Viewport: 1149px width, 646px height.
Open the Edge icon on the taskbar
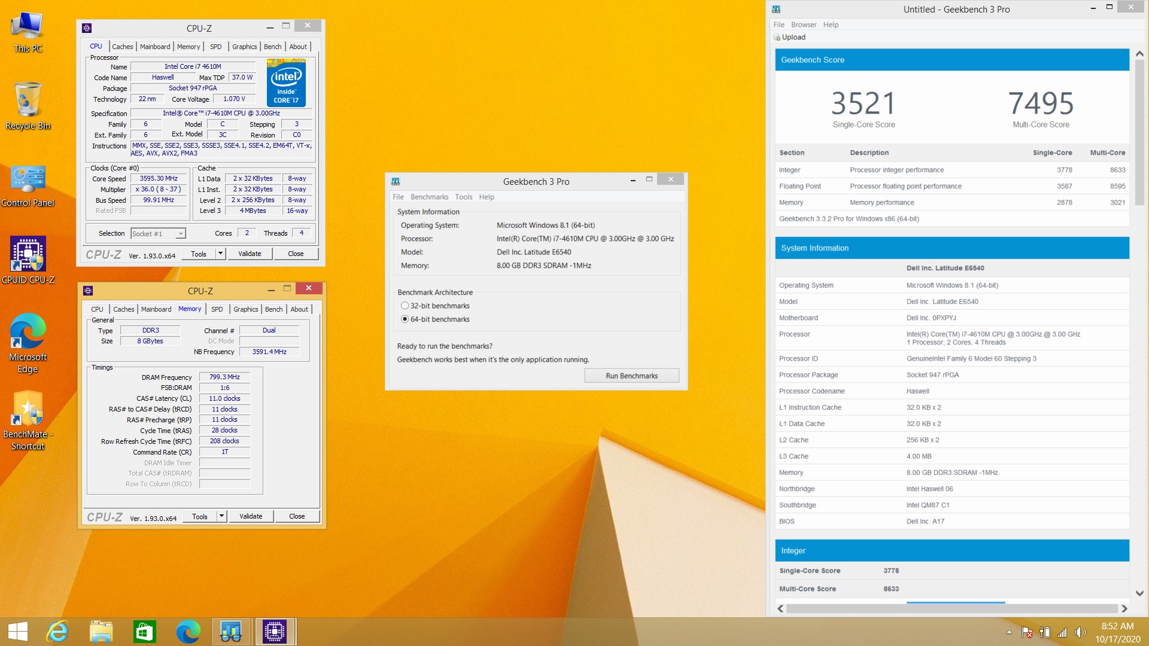point(188,632)
